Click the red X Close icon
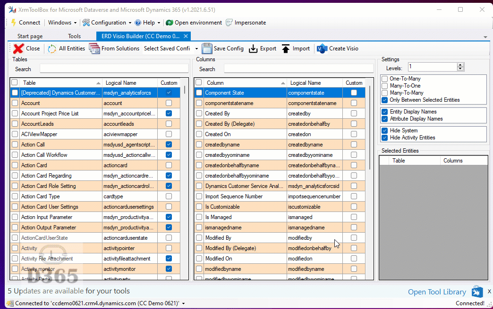This screenshot has height=309, width=493. tap(18, 49)
